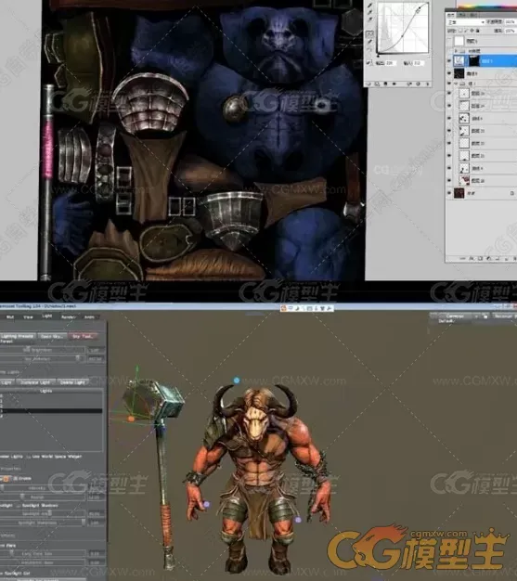The image size is (517, 581).
Task: Click the Curves input value field
Action: [x=417, y=63]
